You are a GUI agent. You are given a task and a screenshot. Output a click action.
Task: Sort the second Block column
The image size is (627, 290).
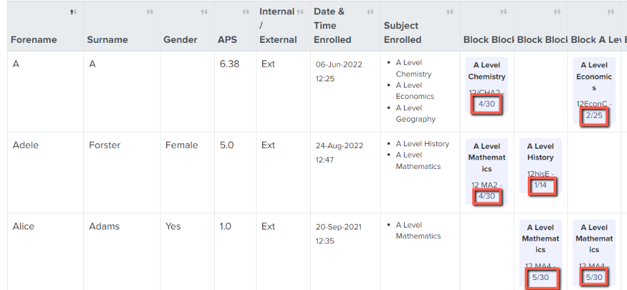click(x=557, y=12)
